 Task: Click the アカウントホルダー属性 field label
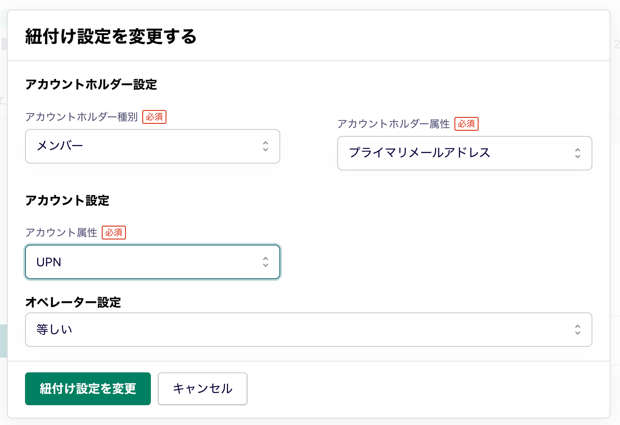[394, 124]
